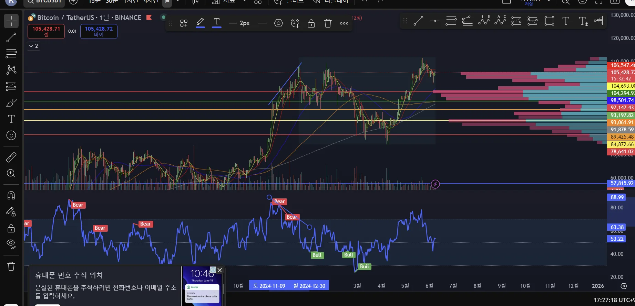
Task: Open more options in drawing floating toolbar
Action: [344, 23]
